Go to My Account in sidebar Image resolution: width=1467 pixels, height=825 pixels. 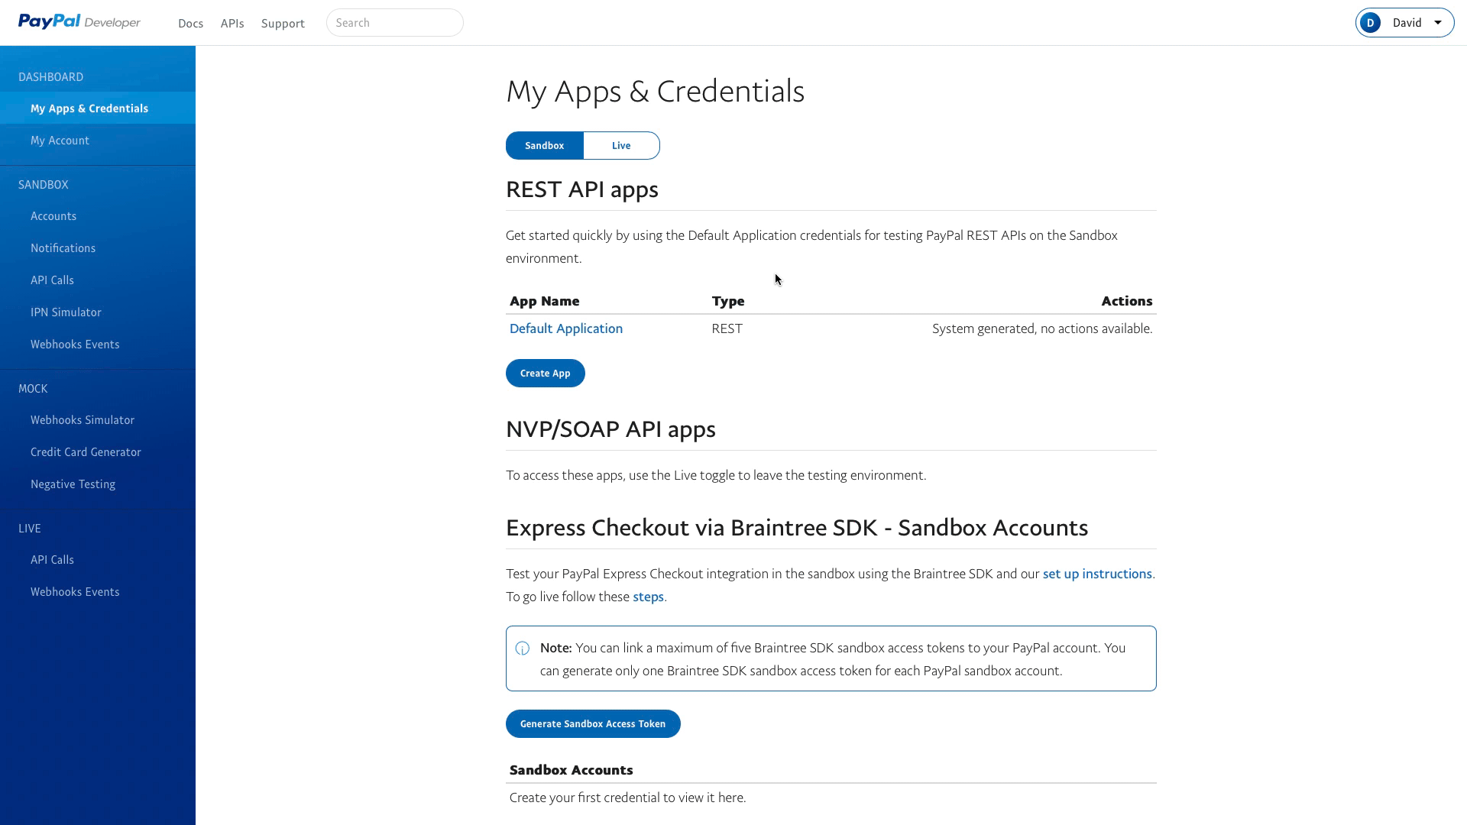60,141
